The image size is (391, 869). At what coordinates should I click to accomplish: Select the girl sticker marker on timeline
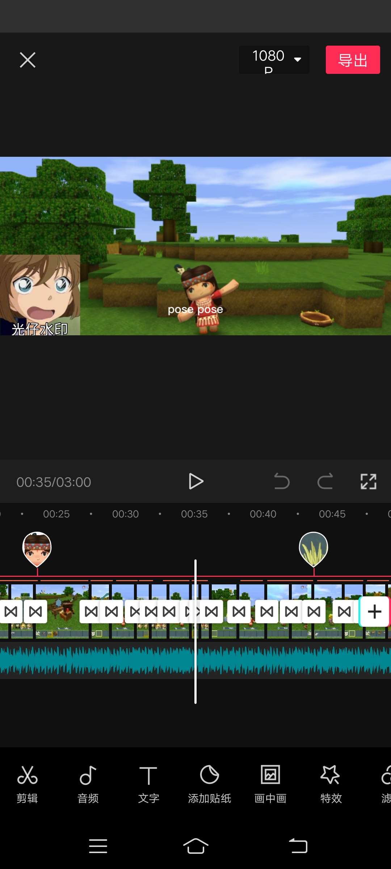pos(37,548)
